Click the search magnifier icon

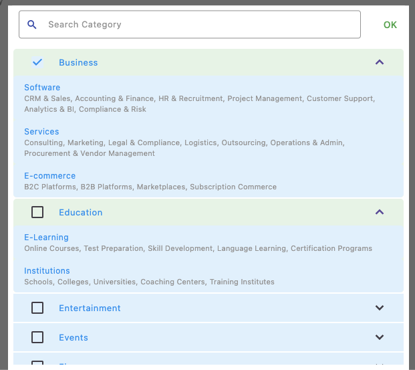31,25
